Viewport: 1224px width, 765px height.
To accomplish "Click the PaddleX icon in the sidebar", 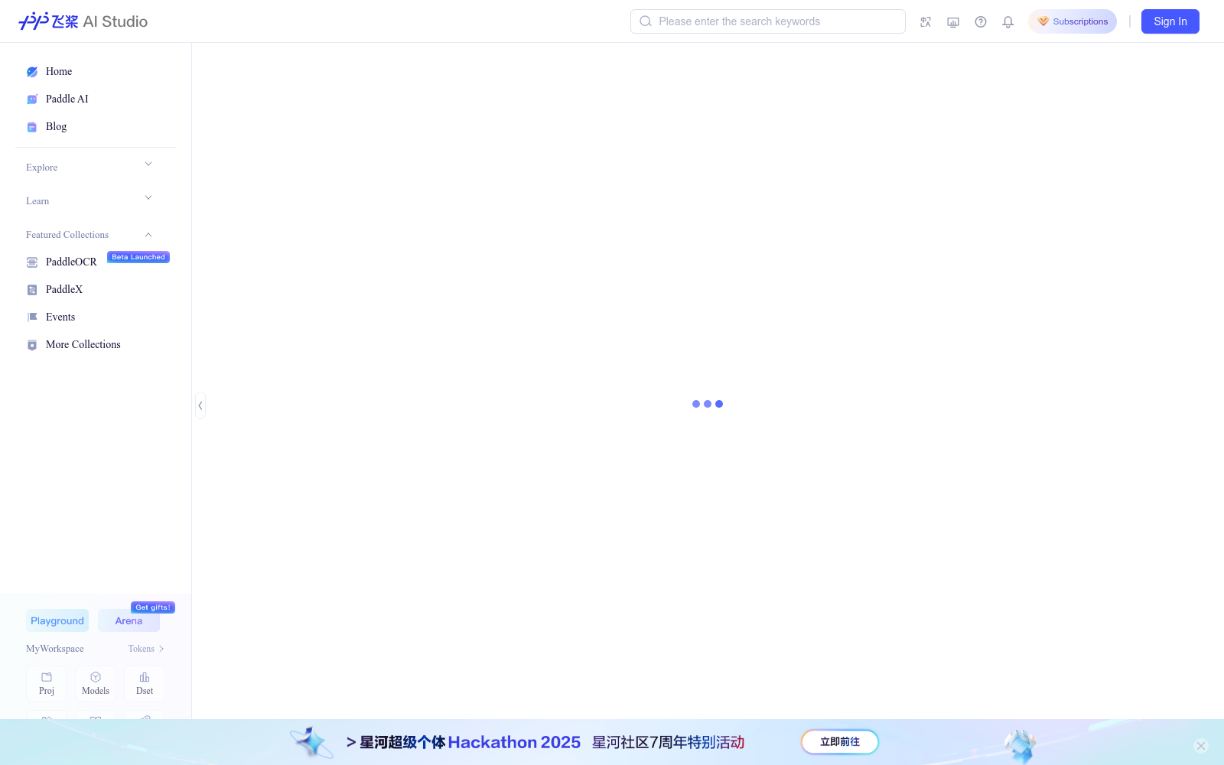I will tap(32, 290).
